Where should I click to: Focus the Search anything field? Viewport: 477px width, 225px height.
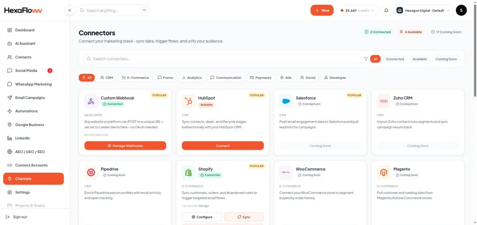tap(113, 10)
